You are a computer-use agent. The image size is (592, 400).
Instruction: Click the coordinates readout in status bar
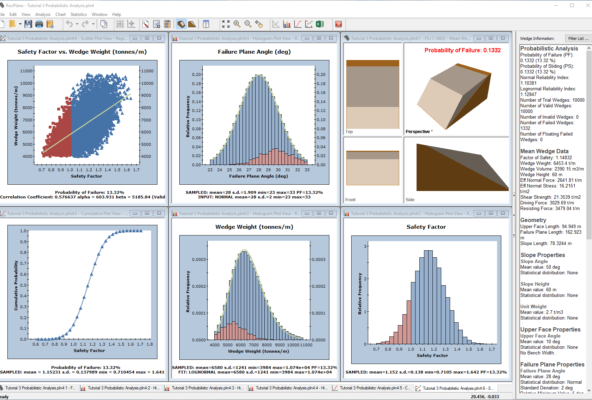coord(485,396)
